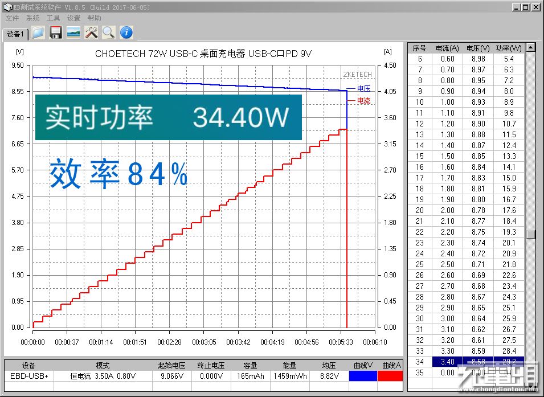Select table row number 35
Viewport: 544px width, 397px height.
[x=419, y=373]
